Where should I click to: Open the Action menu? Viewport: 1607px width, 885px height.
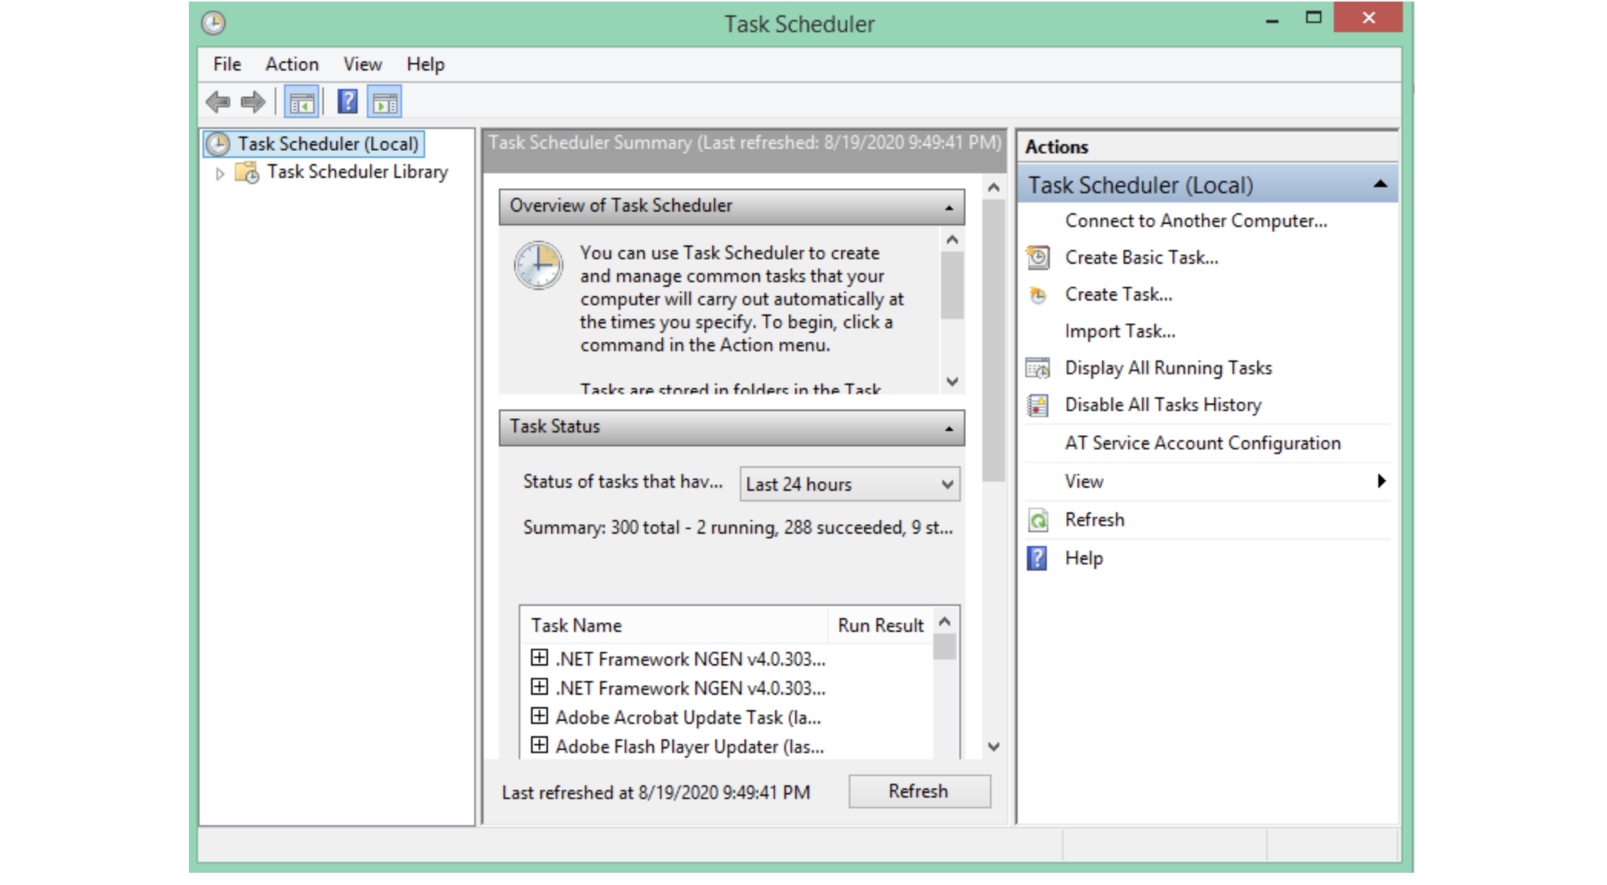coord(292,64)
